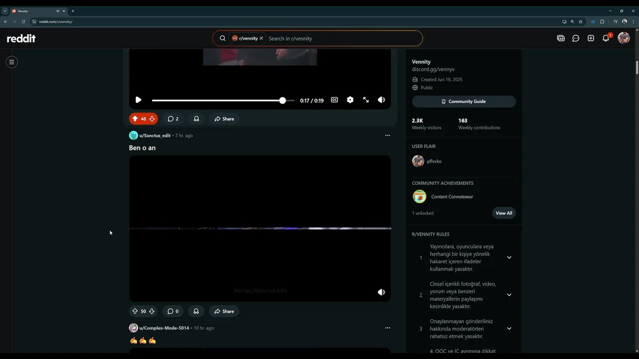The image size is (639, 359).
Task: Install app icon in address bar
Action: coord(564,21)
